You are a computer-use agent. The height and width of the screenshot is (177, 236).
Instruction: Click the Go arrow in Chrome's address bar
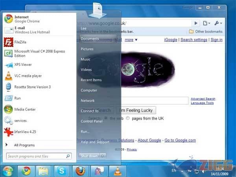(x=196, y=23)
